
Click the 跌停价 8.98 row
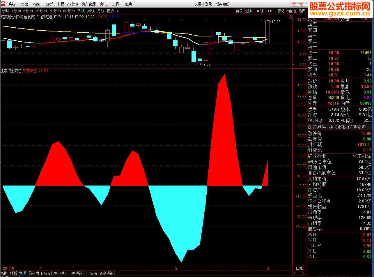point(340,139)
